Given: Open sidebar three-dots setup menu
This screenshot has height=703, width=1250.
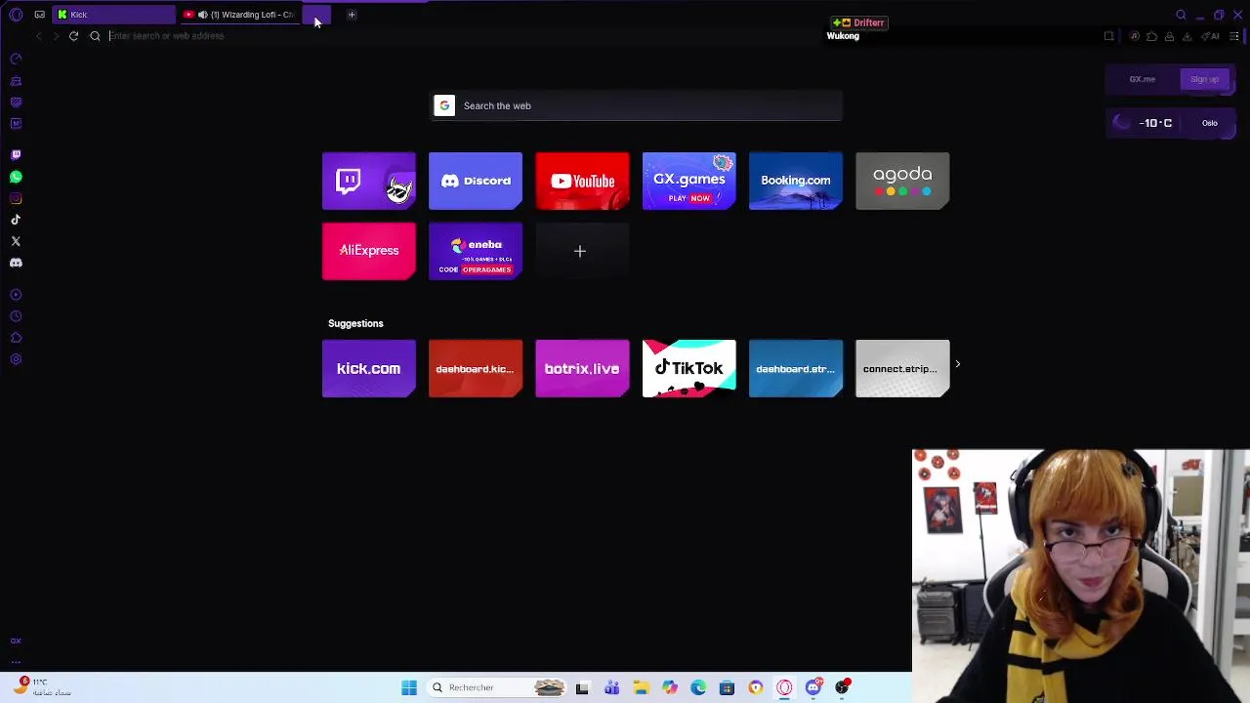Looking at the screenshot, I should pos(16,661).
